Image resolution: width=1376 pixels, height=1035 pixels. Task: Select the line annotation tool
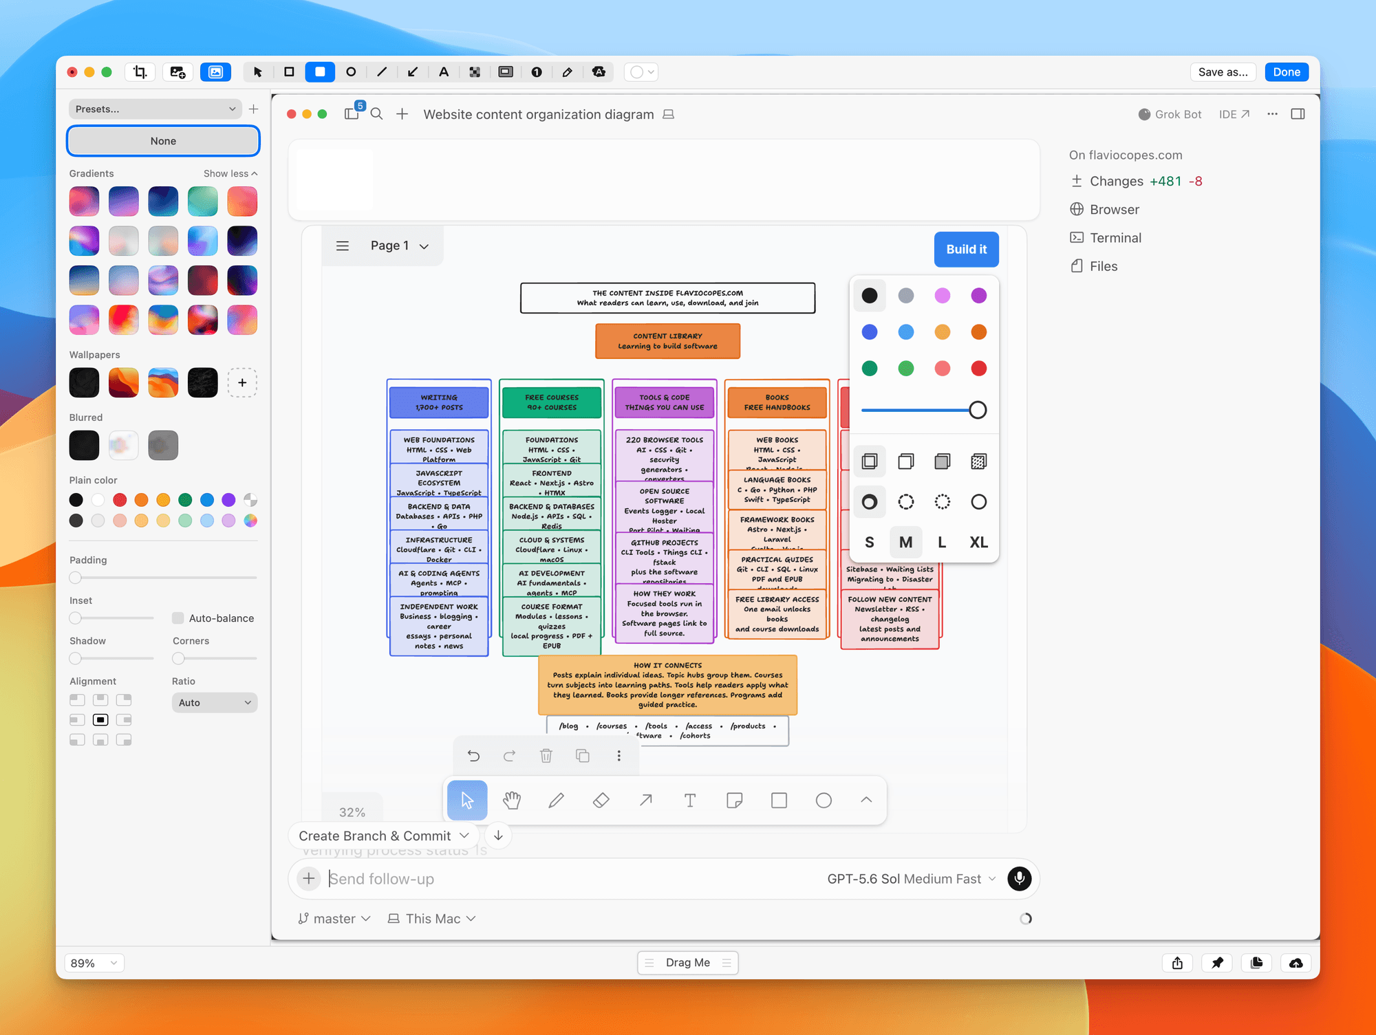(x=382, y=72)
